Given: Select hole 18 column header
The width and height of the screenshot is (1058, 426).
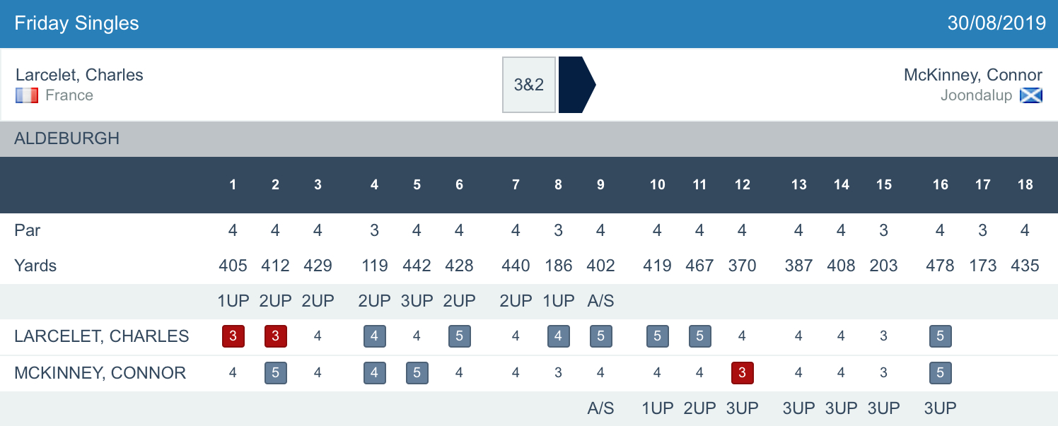Looking at the screenshot, I should point(1025,184).
